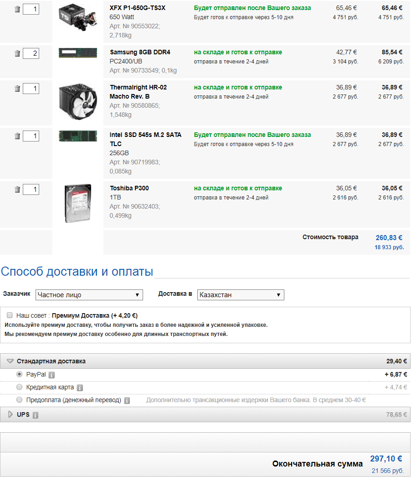Delete the XFX P1-650G-TS3X power supply item
This screenshot has height=477, width=411.
[17, 9]
